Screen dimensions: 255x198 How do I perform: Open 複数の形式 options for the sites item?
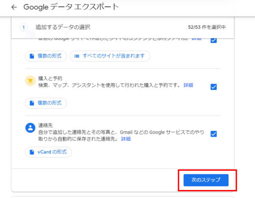45,56
